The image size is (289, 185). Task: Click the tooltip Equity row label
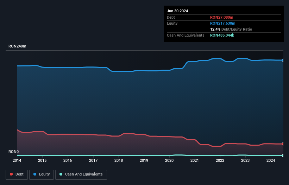pos(172,23)
